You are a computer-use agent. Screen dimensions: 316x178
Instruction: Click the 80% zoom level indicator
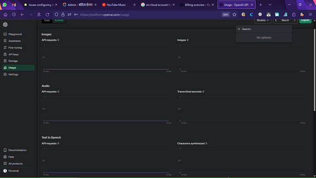point(225,15)
